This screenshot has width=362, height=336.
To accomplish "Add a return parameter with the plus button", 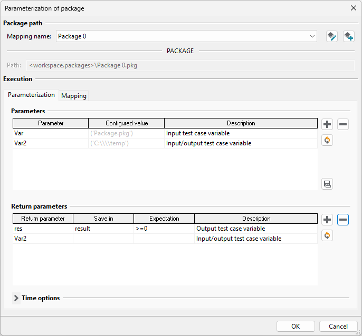I will [327, 220].
